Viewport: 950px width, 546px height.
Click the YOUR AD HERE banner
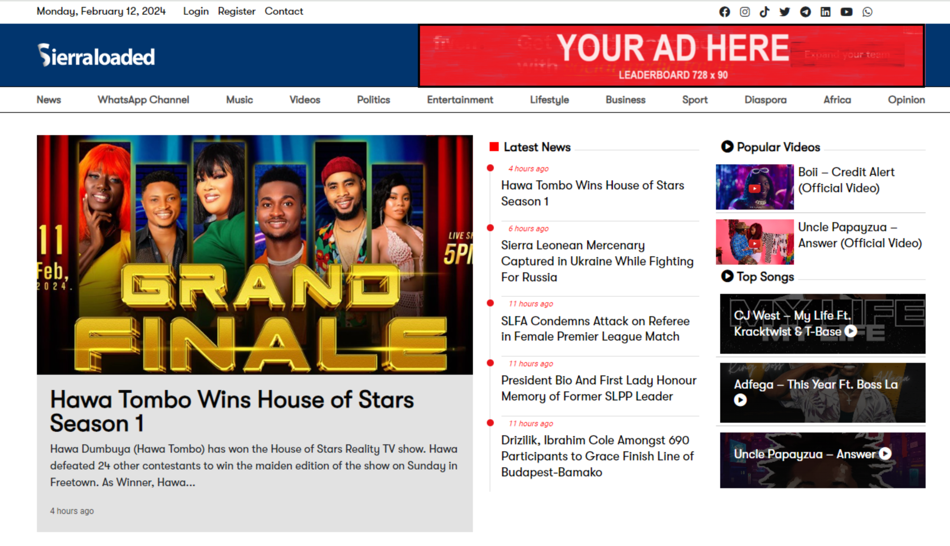click(x=671, y=56)
